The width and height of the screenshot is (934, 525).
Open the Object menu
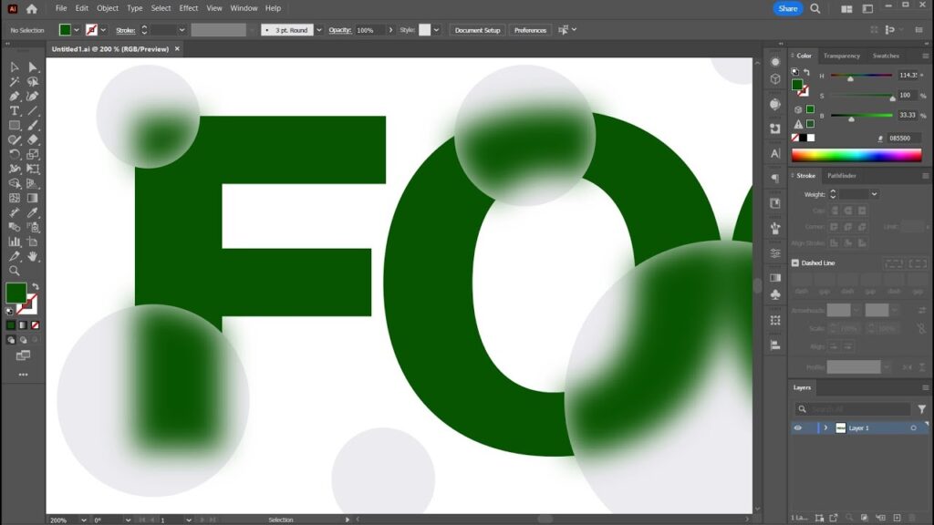point(108,8)
